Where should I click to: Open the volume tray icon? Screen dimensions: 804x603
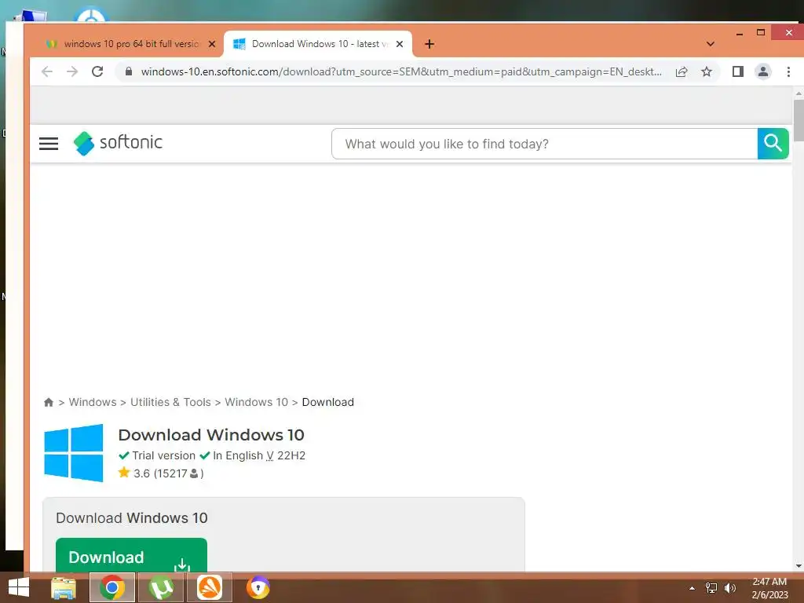(730, 588)
